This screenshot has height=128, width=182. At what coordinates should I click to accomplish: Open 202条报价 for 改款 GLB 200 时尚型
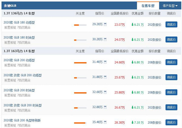(154, 107)
